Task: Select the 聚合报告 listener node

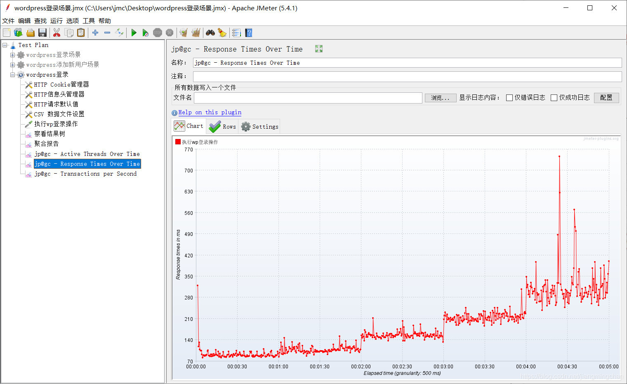Action: coord(46,144)
